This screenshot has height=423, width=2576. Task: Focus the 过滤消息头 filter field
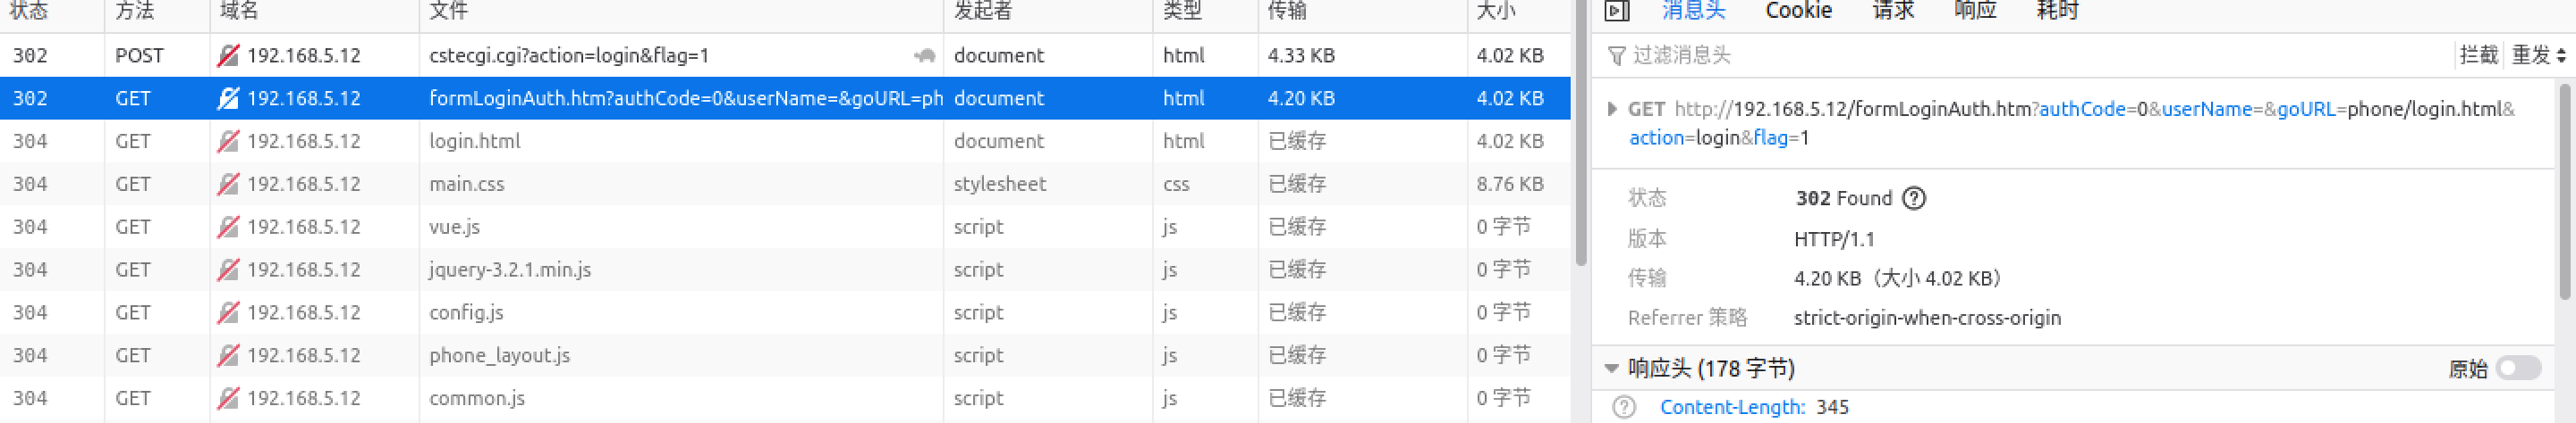(2030, 56)
